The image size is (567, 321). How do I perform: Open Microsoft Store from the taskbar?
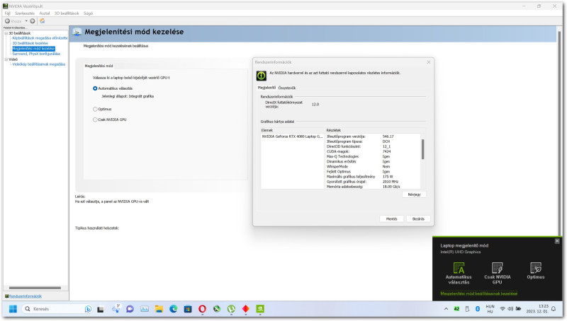tap(188, 309)
